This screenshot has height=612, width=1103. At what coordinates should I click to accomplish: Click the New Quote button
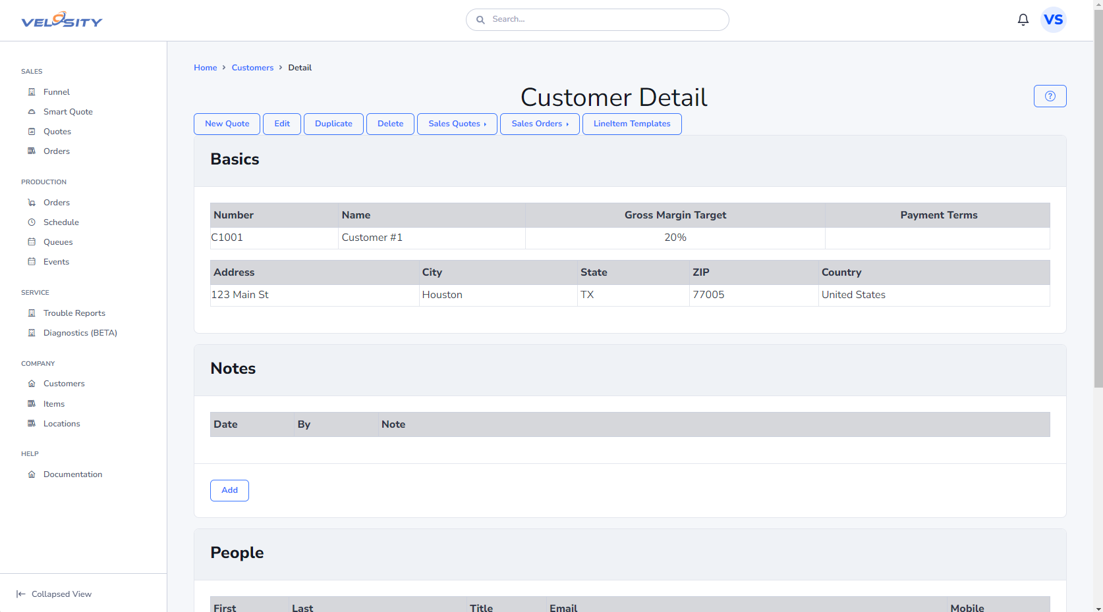tap(227, 124)
